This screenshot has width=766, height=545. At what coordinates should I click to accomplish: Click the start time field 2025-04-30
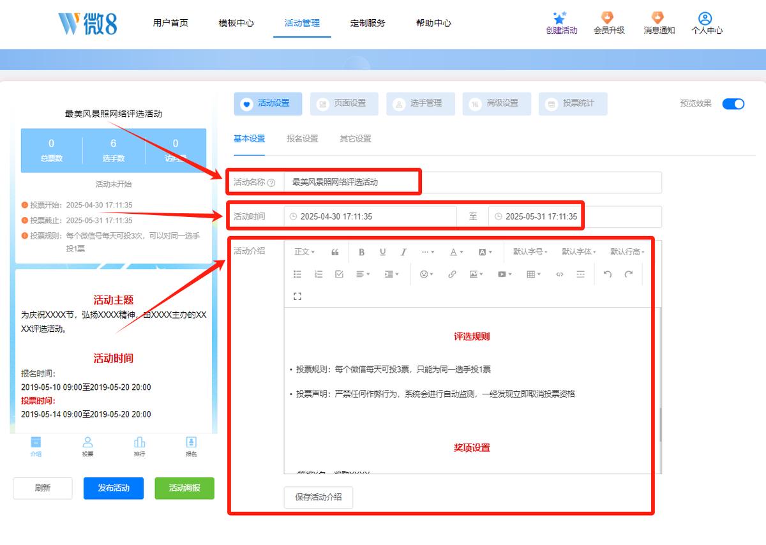370,217
